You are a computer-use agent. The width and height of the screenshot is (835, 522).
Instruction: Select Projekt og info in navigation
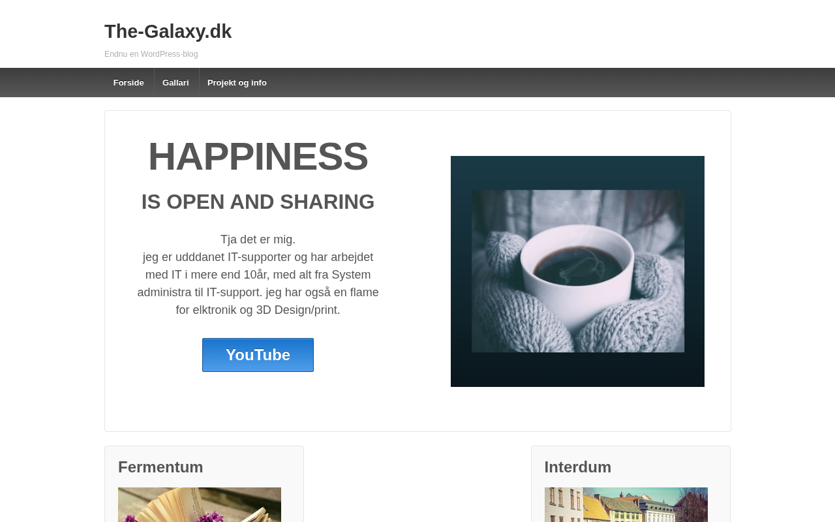pos(237,83)
